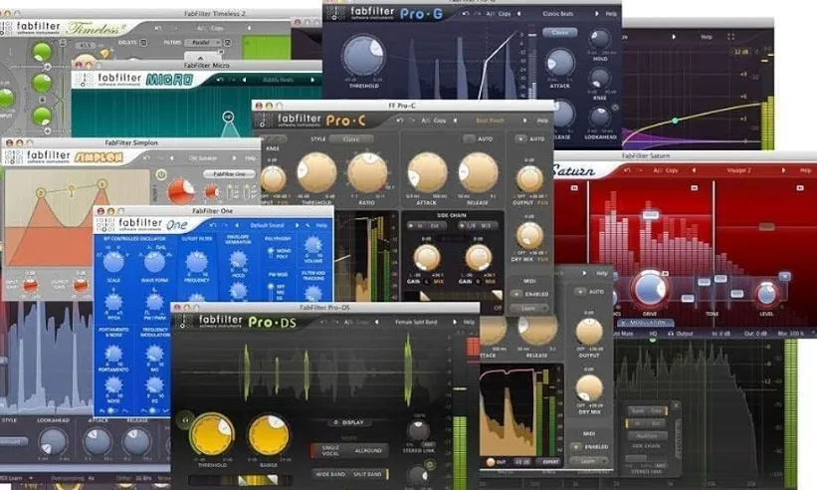
Task: Click the FabFilter One MIDI learn icon
Action: click(307, 225)
